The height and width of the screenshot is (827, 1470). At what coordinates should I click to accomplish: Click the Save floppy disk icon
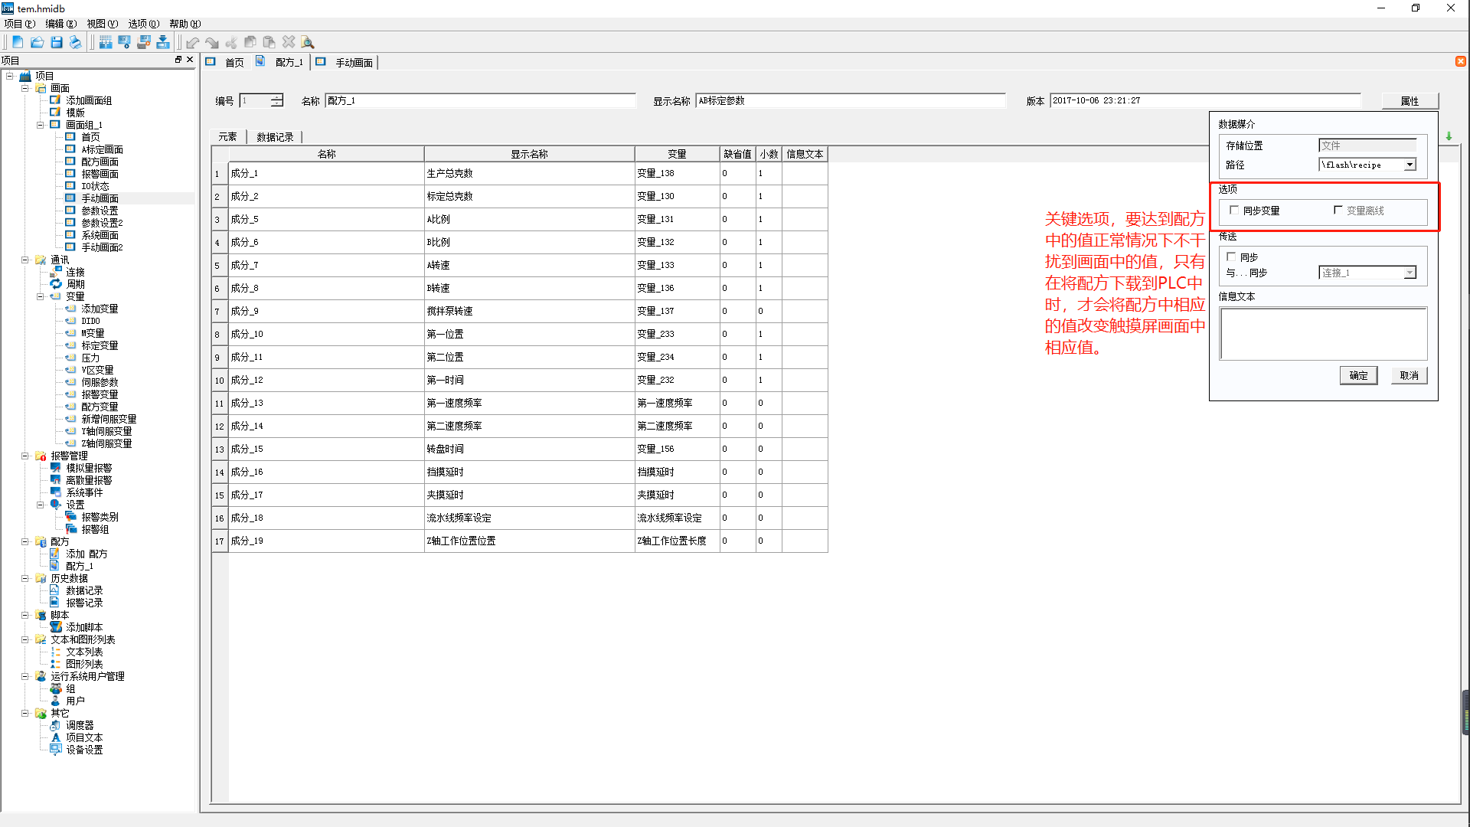coord(56,42)
